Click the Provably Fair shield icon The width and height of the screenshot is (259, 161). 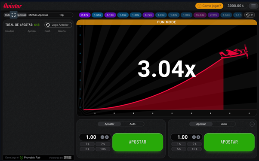[x=22, y=158]
